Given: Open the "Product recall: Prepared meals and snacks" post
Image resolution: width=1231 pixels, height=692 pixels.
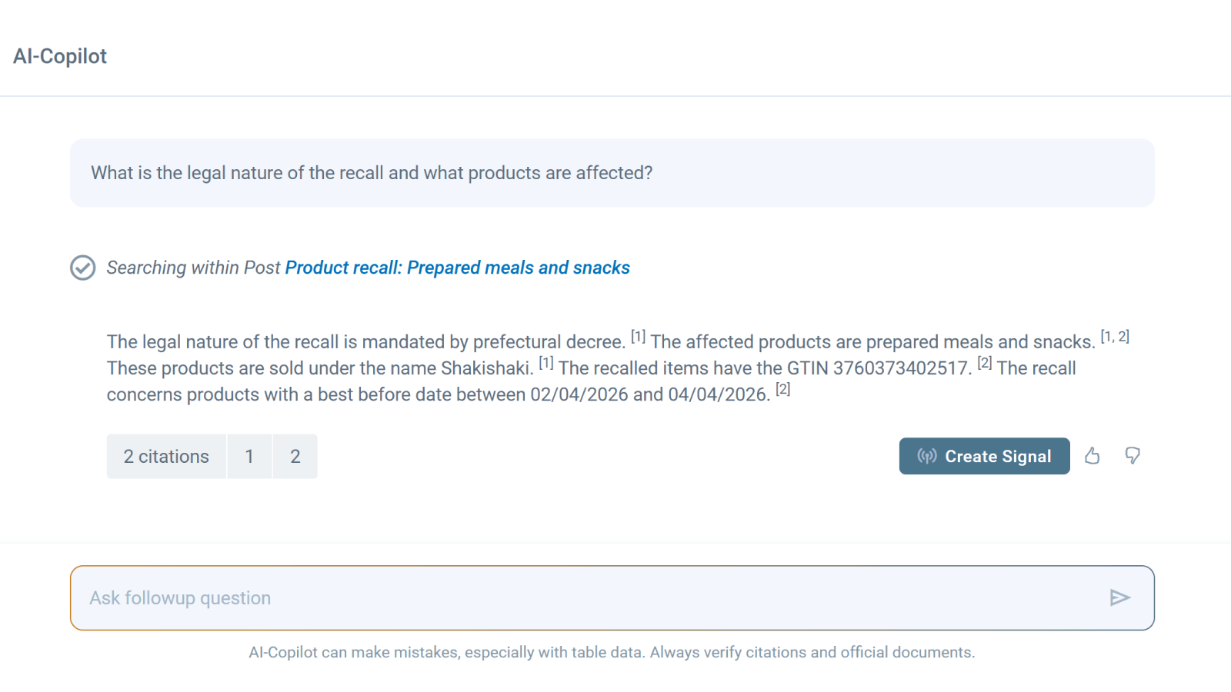Looking at the screenshot, I should click(x=457, y=268).
